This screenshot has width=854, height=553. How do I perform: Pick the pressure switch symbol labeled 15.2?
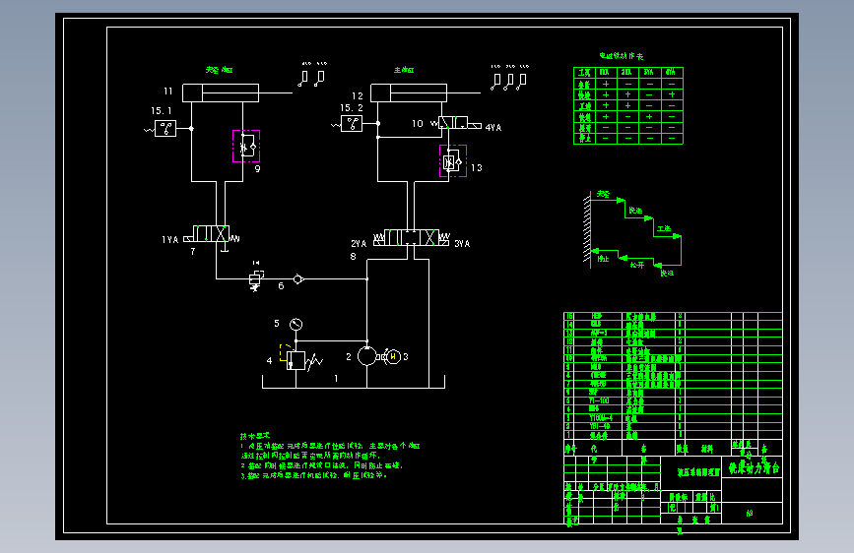[x=352, y=124]
